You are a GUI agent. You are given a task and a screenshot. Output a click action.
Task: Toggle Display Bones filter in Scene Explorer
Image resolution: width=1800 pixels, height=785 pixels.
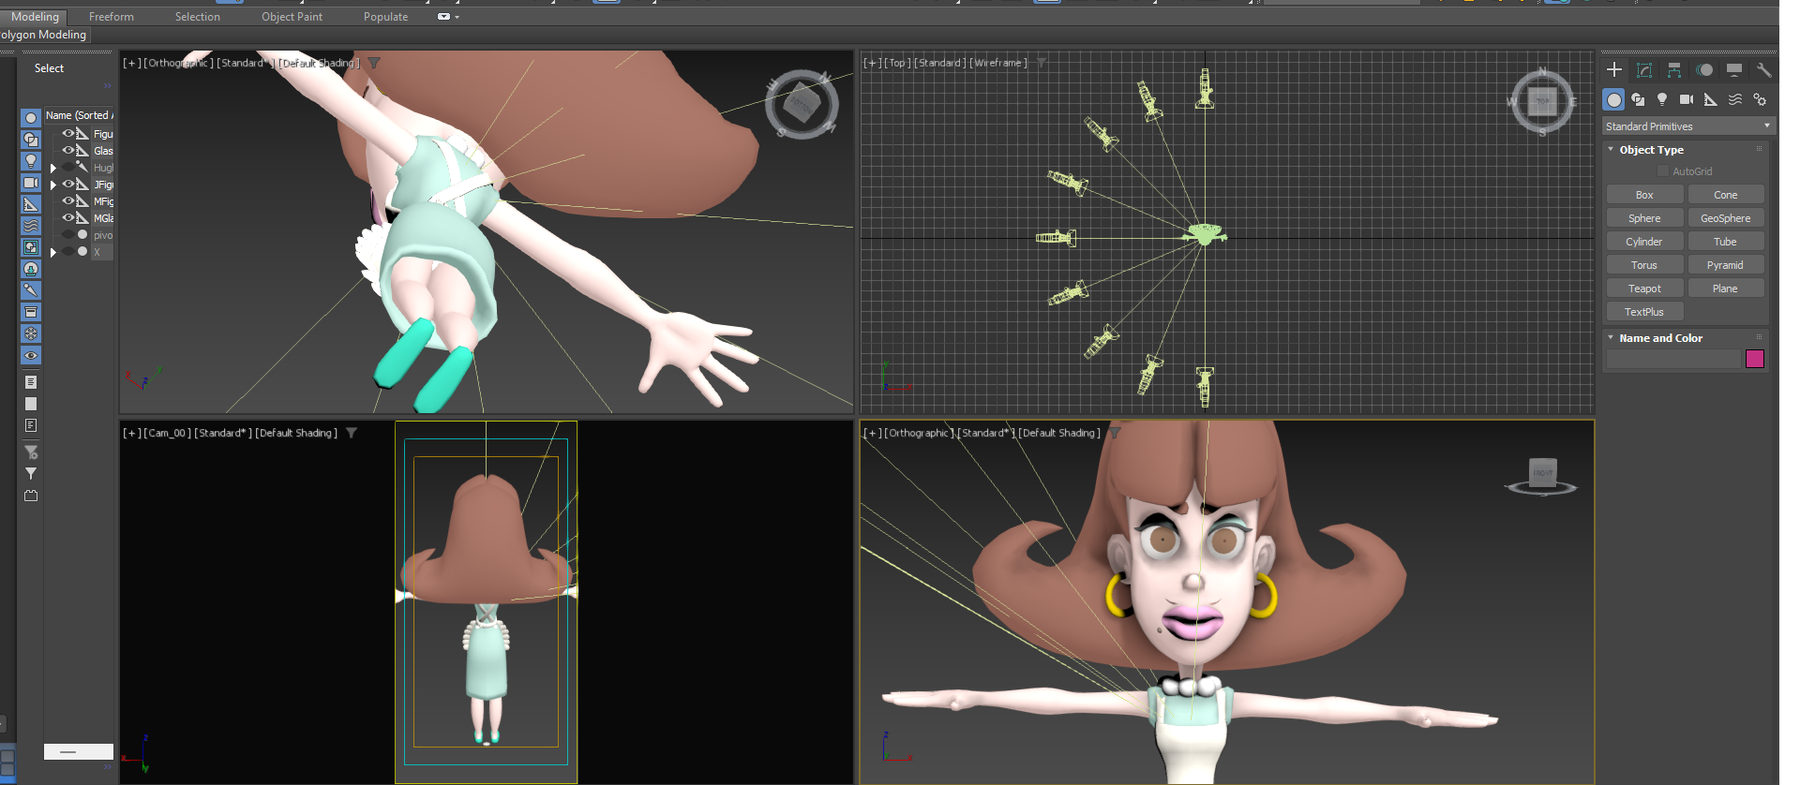(x=31, y=290)
